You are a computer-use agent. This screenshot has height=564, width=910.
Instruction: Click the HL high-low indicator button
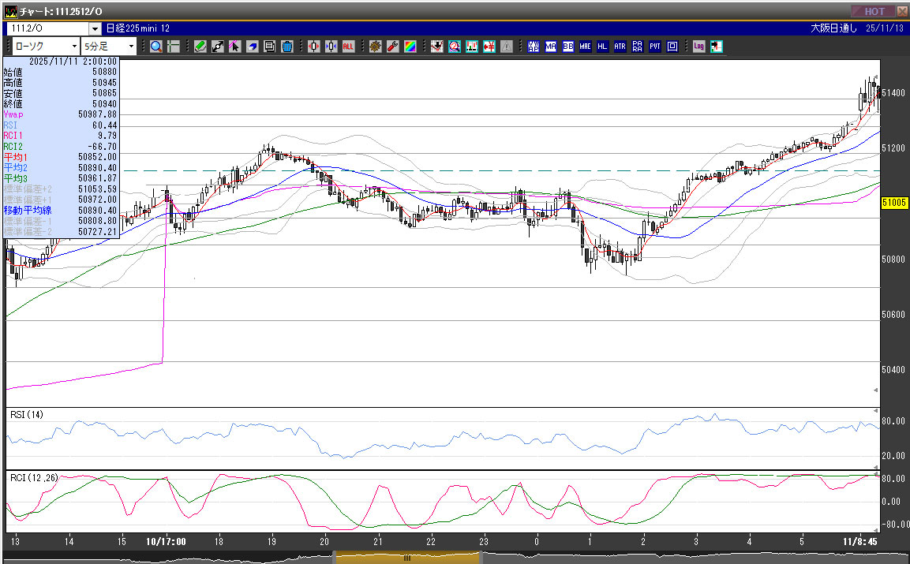click(602, 47)
